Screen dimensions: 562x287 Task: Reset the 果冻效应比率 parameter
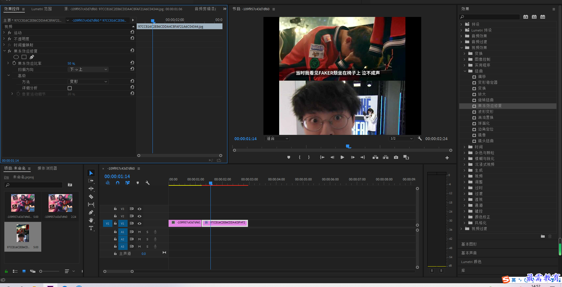[132, 63]
